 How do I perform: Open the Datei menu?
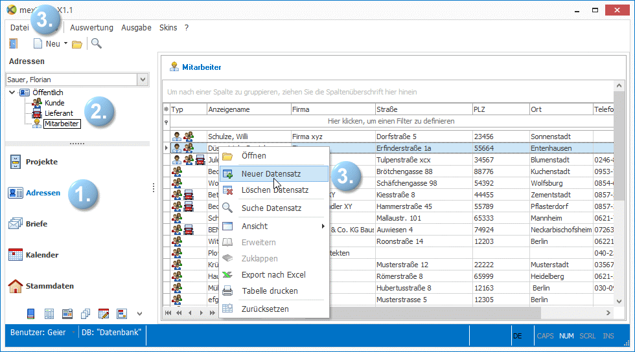coord(19,28)
